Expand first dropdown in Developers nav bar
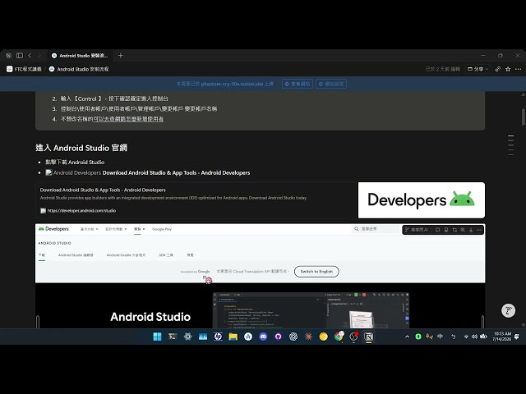This screenshot has width=526, height=394. tap(90, 229)
